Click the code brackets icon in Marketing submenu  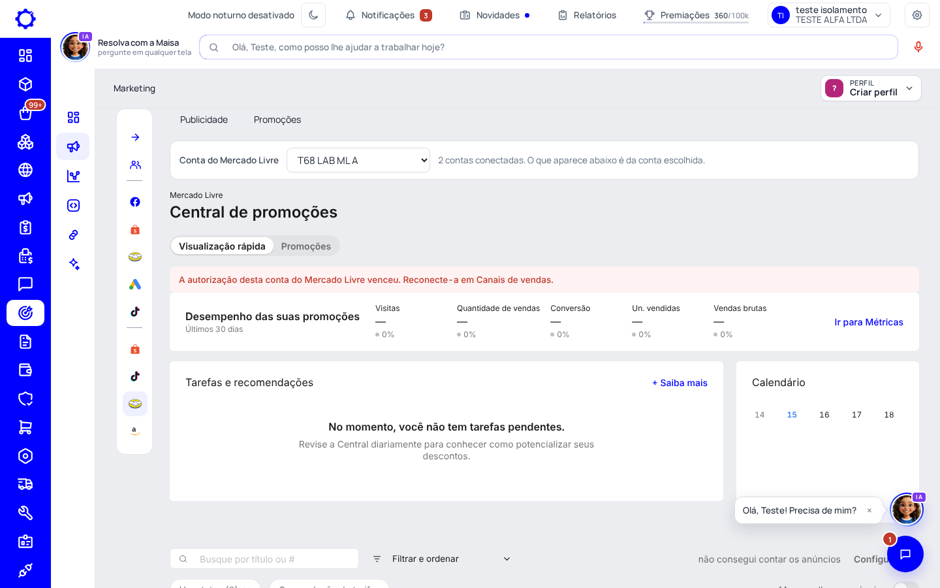tap(73, 205)
